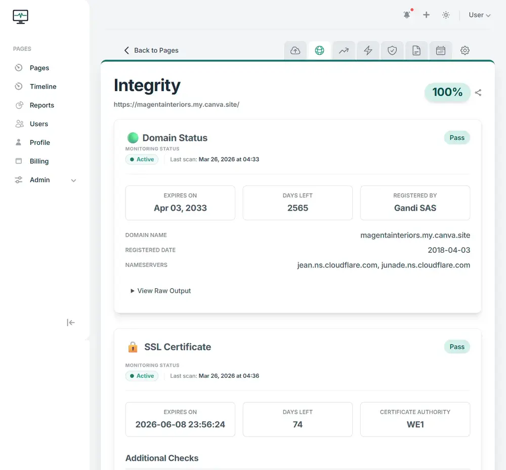506x470 pixels.
Task: Select the globe integrity monitoring icon
Action: [x=319, y=50]
